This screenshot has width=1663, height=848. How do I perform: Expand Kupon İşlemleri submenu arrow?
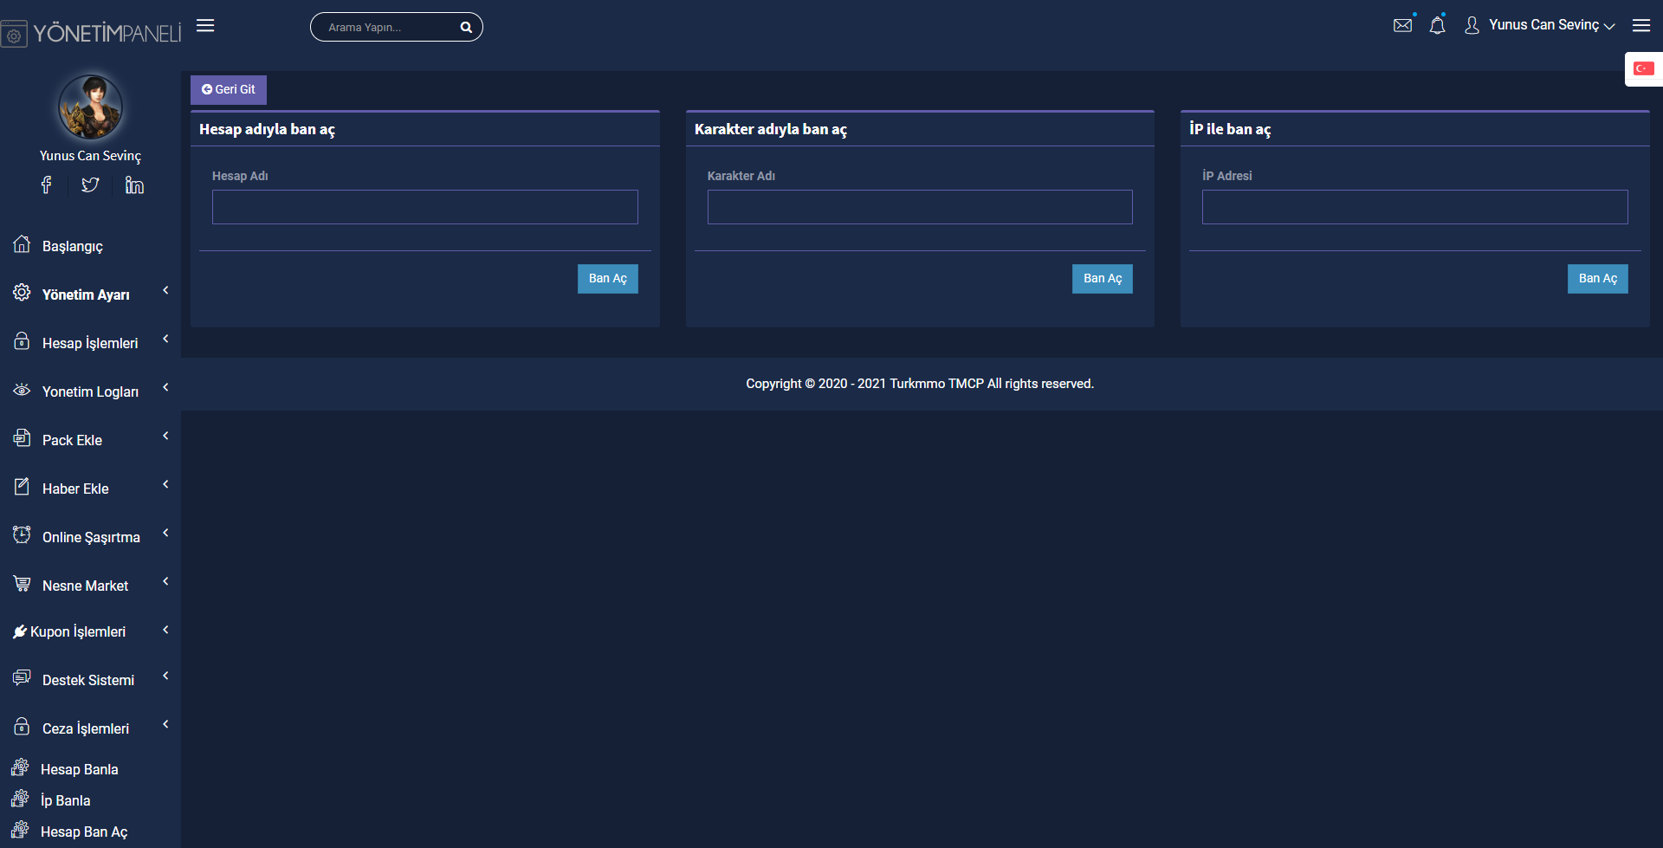165,630
